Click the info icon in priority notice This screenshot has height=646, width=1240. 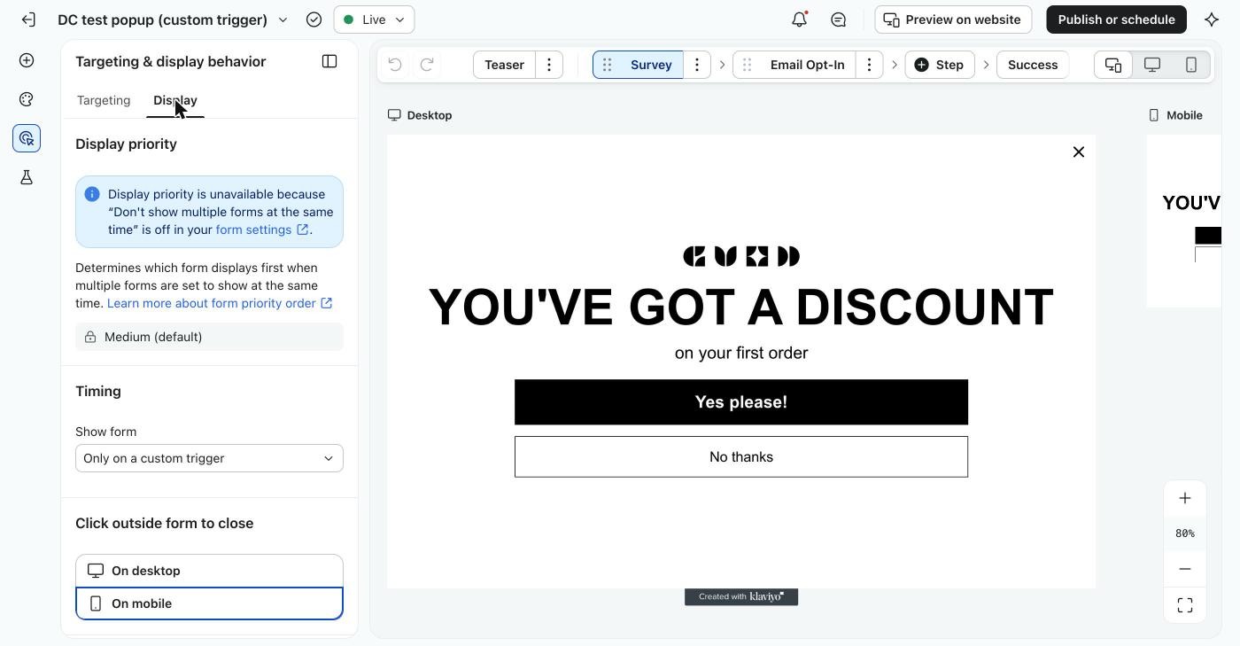coord(92,194)
